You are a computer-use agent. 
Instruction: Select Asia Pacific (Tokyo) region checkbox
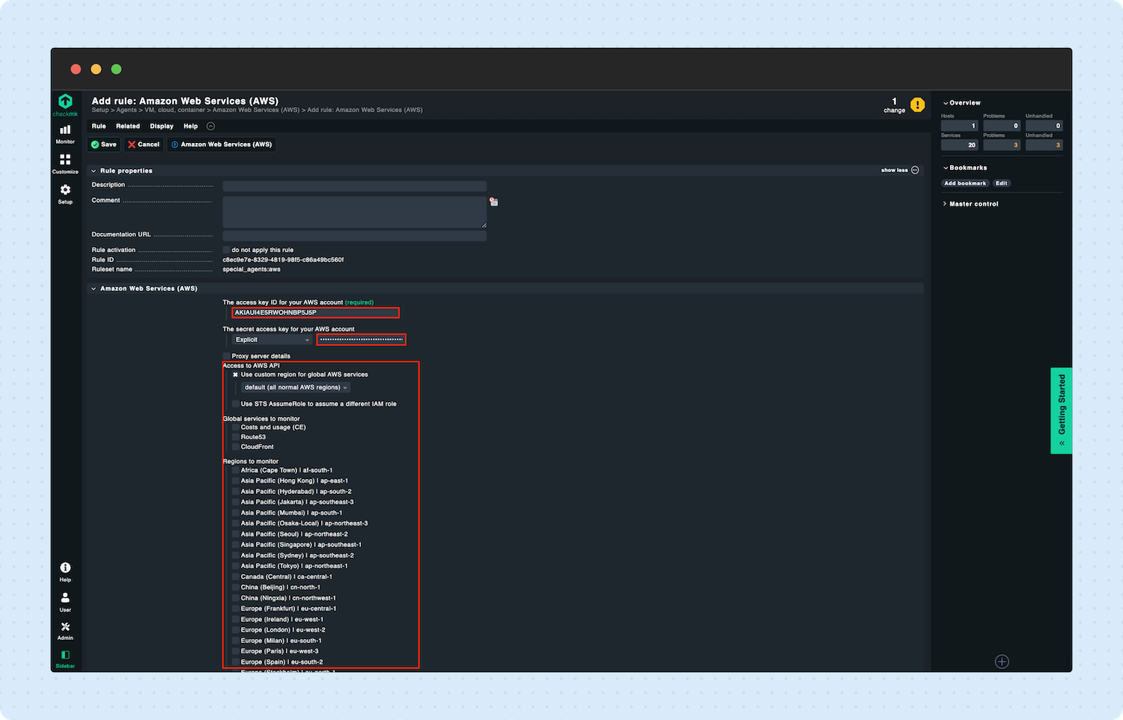pyautogui.click(x=235, y=566)
